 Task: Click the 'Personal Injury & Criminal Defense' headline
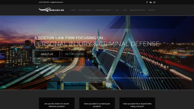tap(97, 44)
